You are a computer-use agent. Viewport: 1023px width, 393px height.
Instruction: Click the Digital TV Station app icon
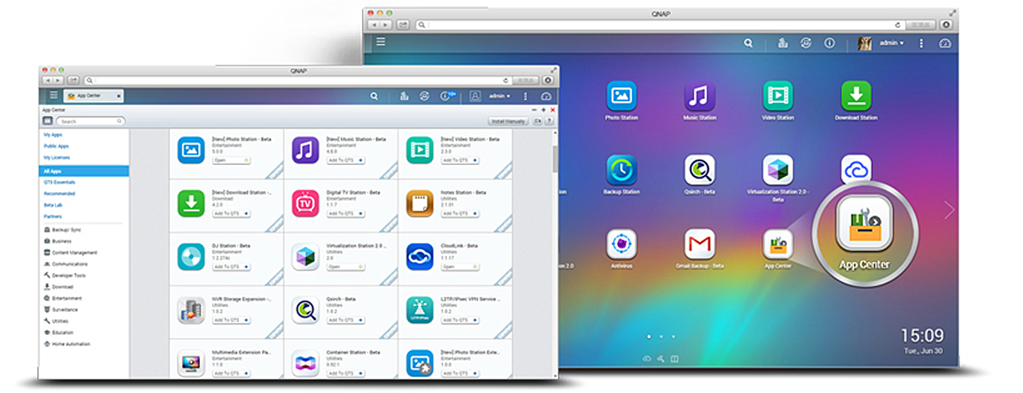tap(305, 203)
